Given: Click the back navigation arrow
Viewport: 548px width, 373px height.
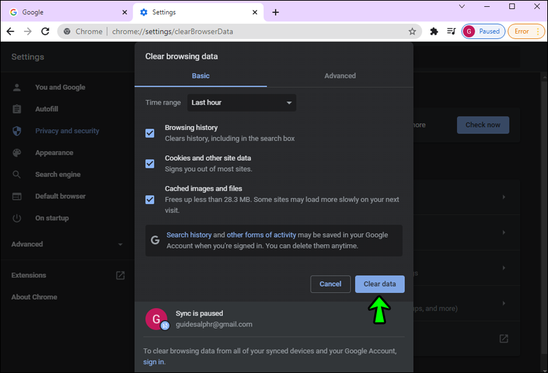Looking at the screenshot, I should tap(10, 31).
